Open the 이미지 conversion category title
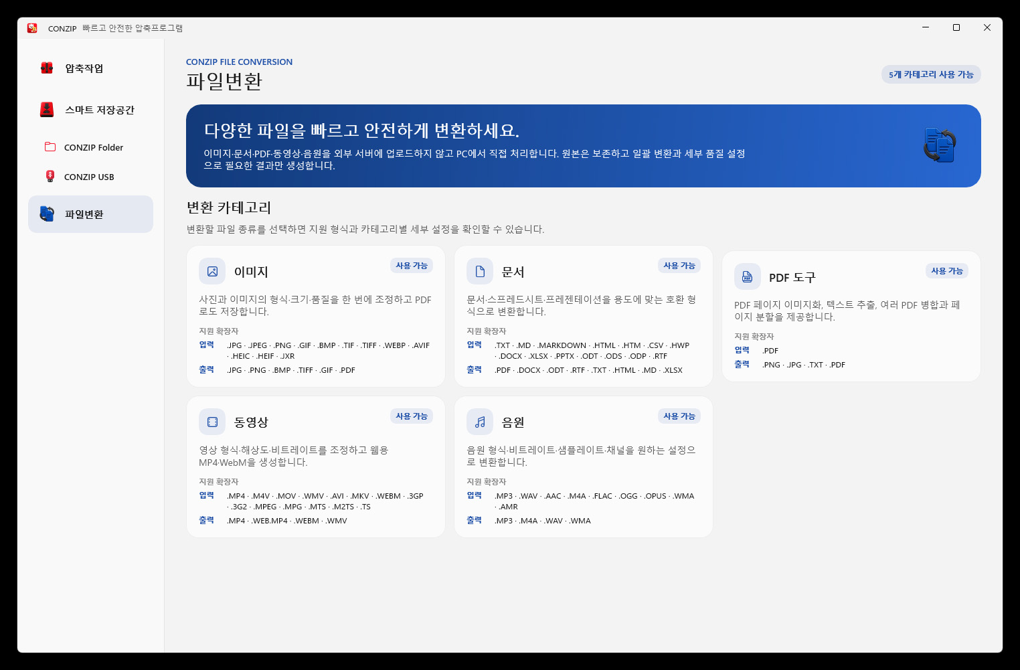This screenshot has width=1020, height=670. (251, 272)
